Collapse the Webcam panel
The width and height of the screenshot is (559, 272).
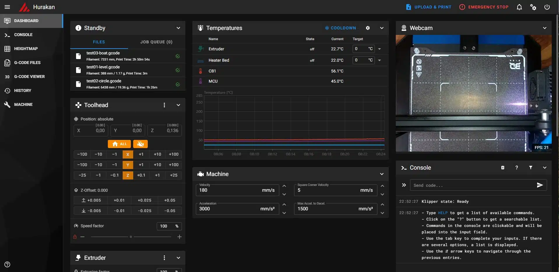tap(545, 28)
